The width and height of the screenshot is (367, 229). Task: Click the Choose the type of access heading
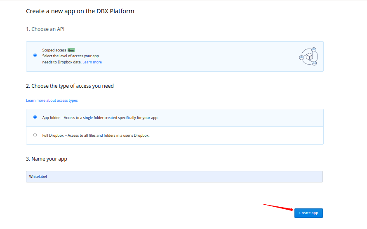(x=70, y=86)
